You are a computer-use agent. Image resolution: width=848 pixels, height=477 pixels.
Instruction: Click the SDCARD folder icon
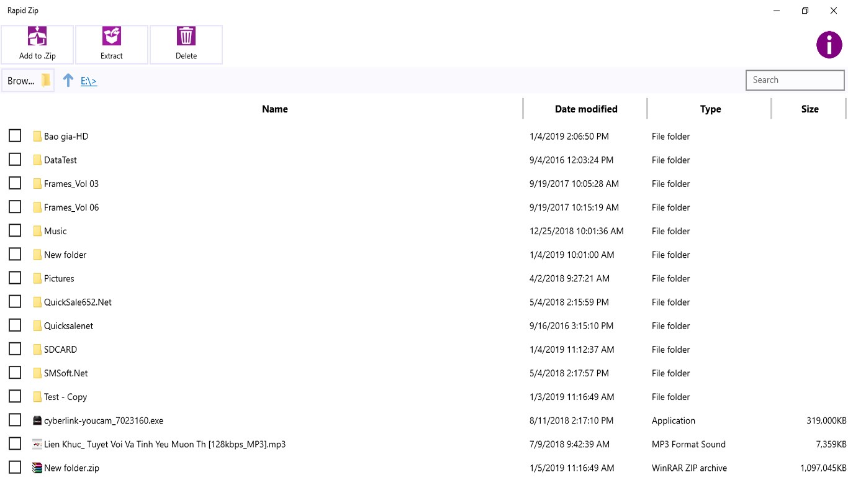(37, 349)
